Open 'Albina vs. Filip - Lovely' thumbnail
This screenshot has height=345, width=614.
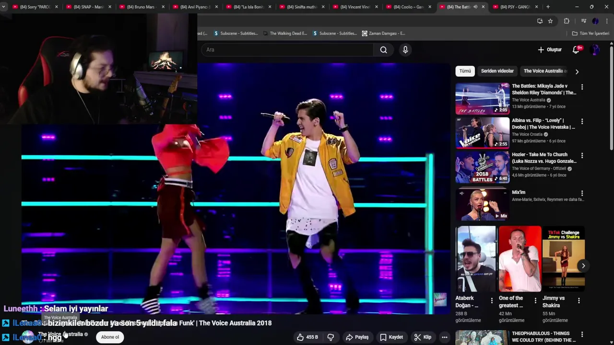pos(483,133)
